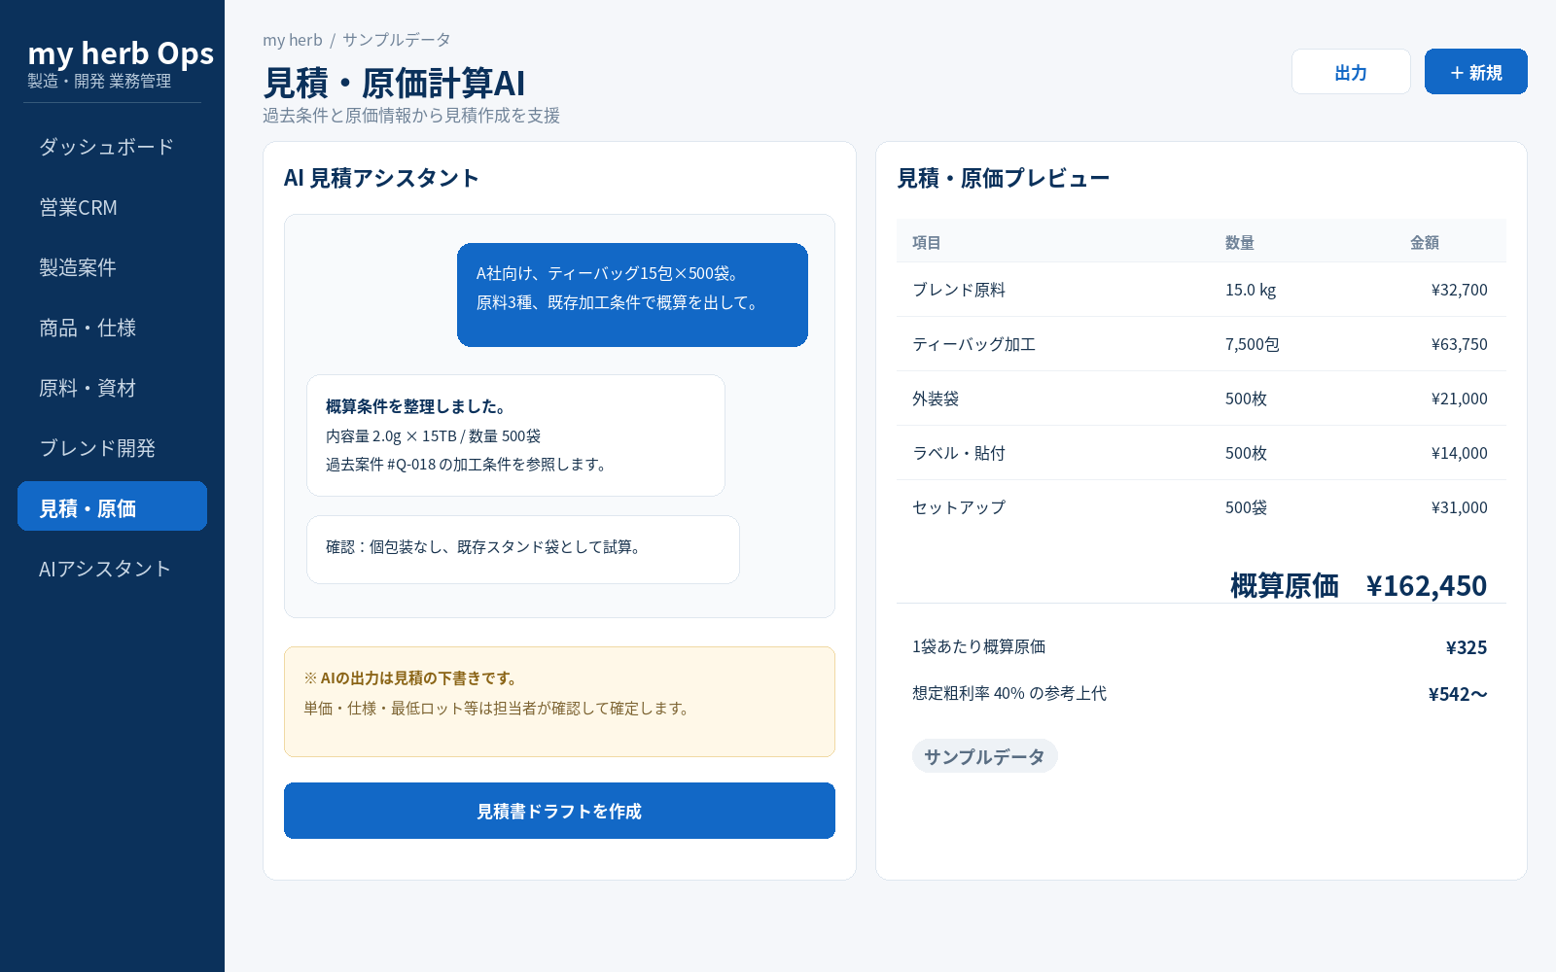1556x972 pixels.
Task: Select the ブレンド原料 row label
Action: 959,290
